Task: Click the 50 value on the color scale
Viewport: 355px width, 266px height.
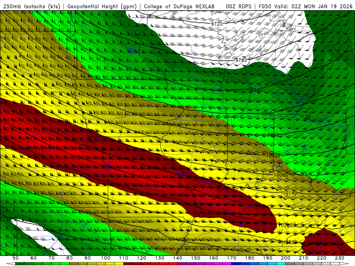Action: tap(16, 258)
